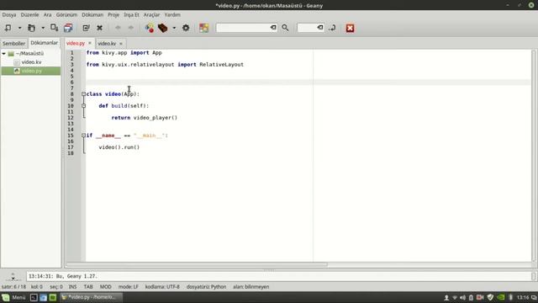Open the Linux Mint Menu button

pos(13,297)
